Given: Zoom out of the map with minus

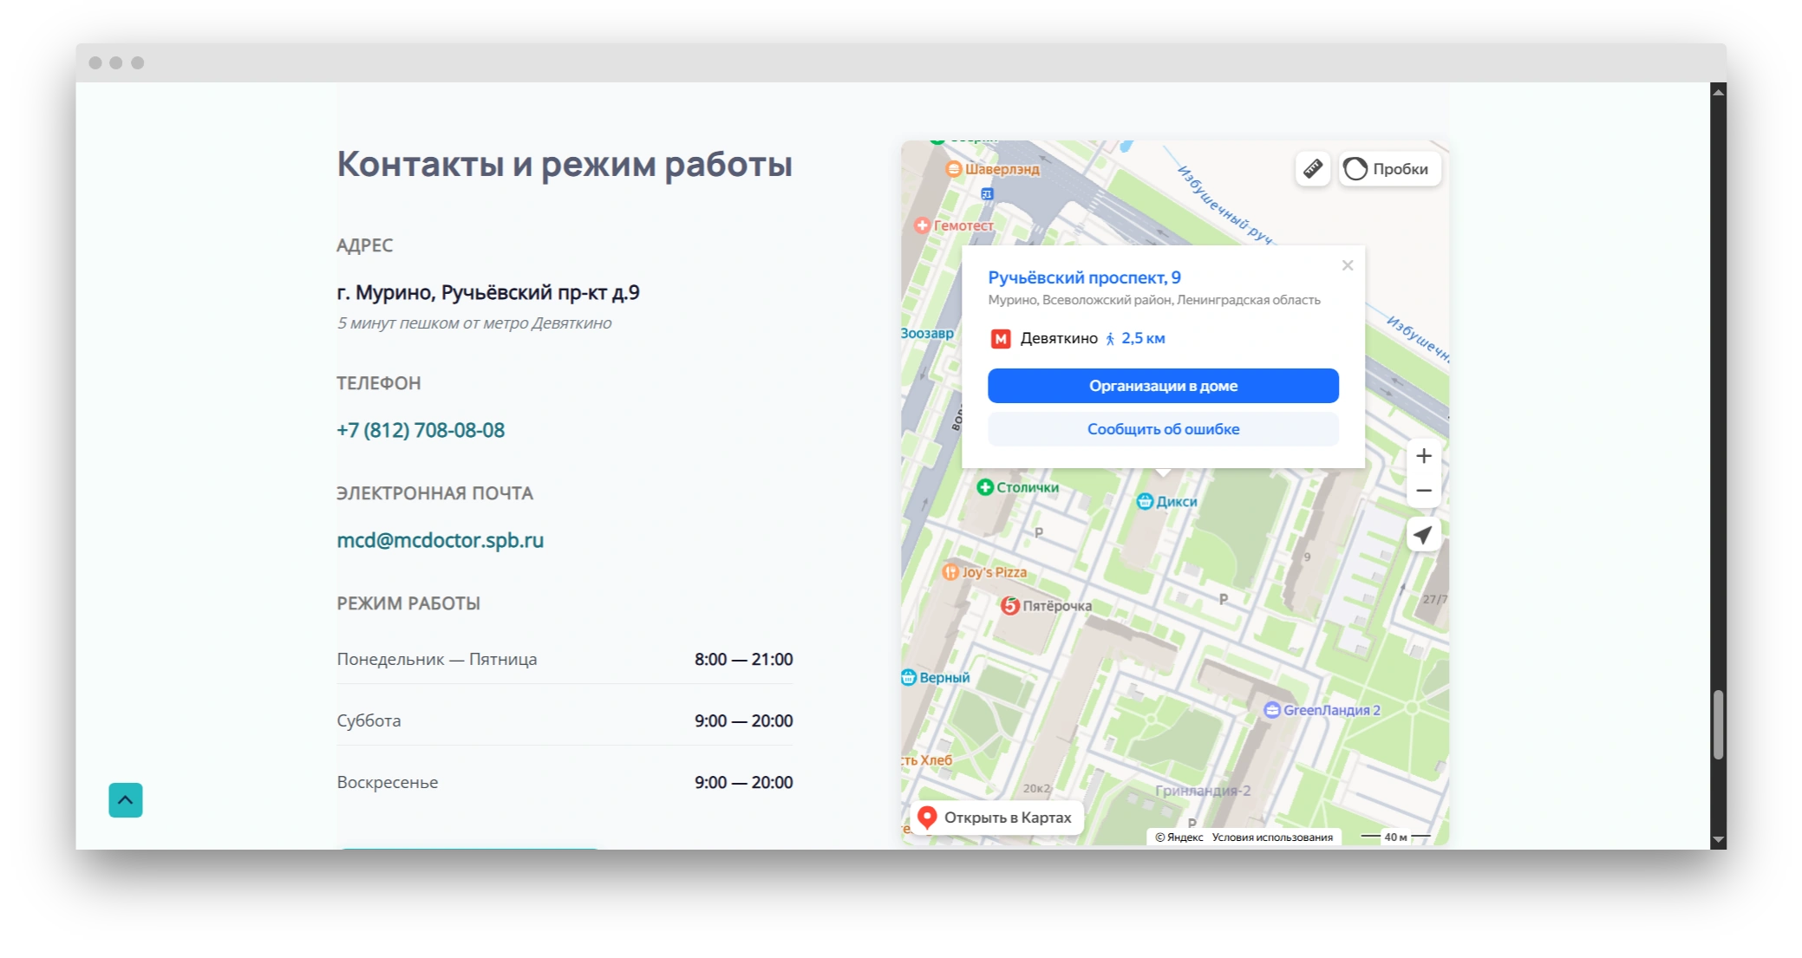Looking at the screenshot, I should point(1423,491).
